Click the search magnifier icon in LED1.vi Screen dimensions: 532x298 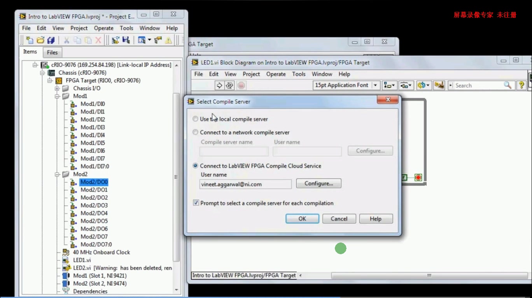[x=508, y=85]
